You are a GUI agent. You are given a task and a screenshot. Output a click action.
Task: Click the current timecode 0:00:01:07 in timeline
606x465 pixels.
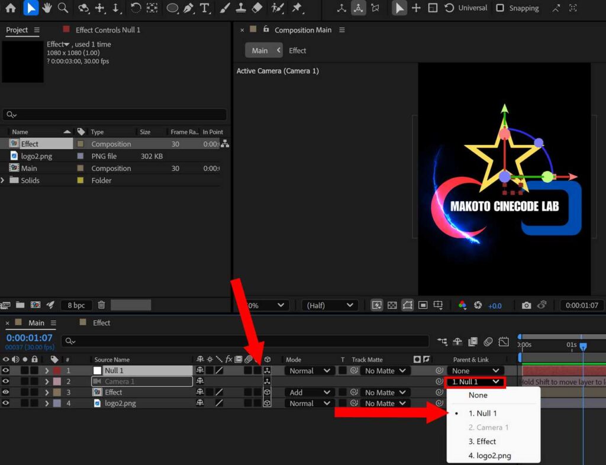30,338
